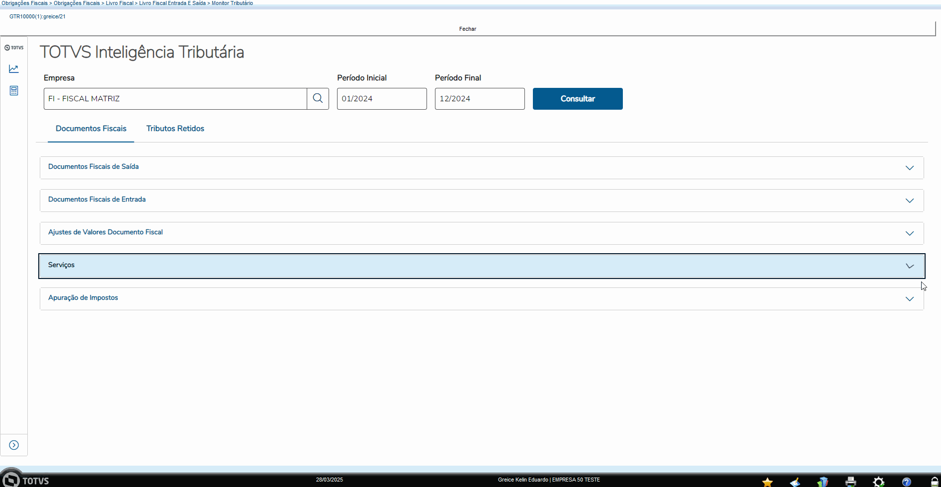Expand the Serviços section chevron

910,266
